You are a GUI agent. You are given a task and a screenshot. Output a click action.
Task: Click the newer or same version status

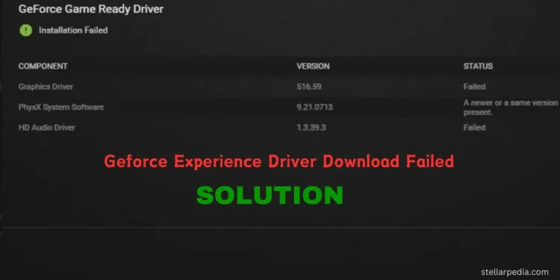tap(511, 108)
